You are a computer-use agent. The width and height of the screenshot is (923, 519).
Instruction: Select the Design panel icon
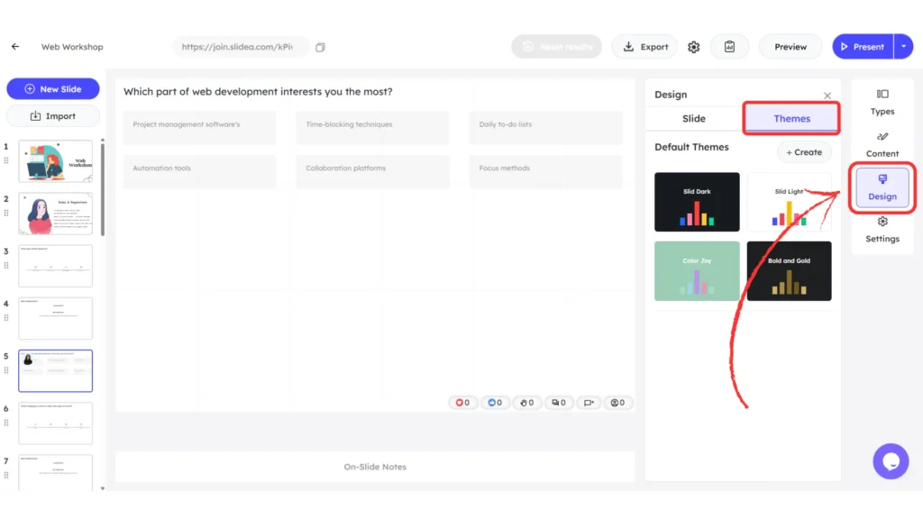(882, 187)
